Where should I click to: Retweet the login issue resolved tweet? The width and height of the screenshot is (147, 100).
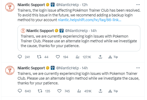click(x=39, y=57)
